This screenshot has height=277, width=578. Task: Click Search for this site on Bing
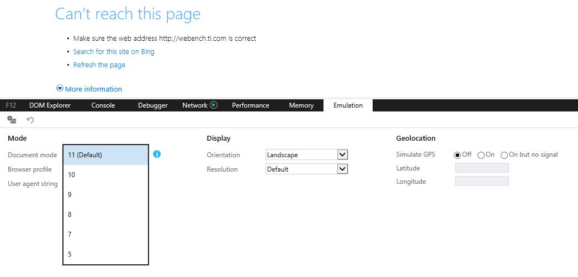pyautogui.click(x=114, y=52)
